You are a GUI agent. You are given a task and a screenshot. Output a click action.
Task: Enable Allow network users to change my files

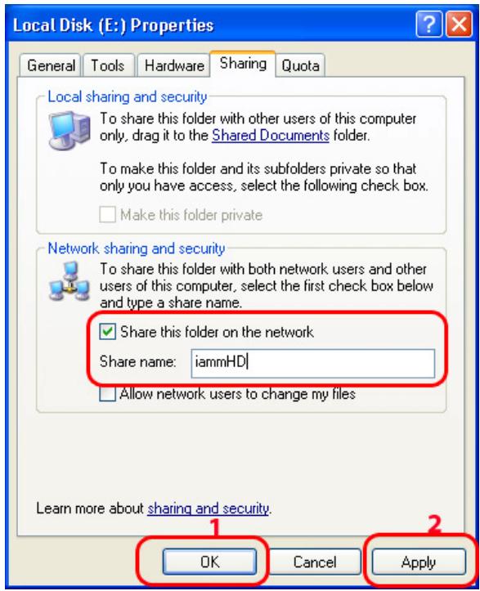(107, 394)
